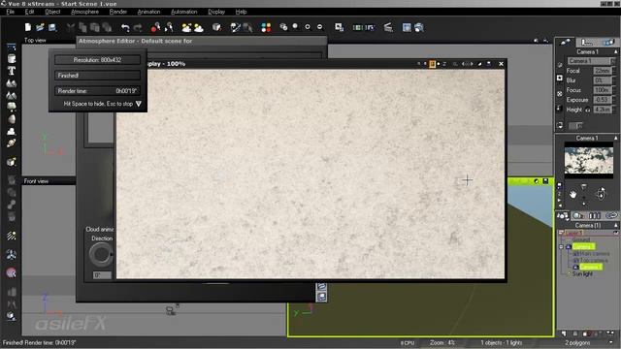Open the Help menu
Viewport: 621px width, 349px height.
coord(241,12)
